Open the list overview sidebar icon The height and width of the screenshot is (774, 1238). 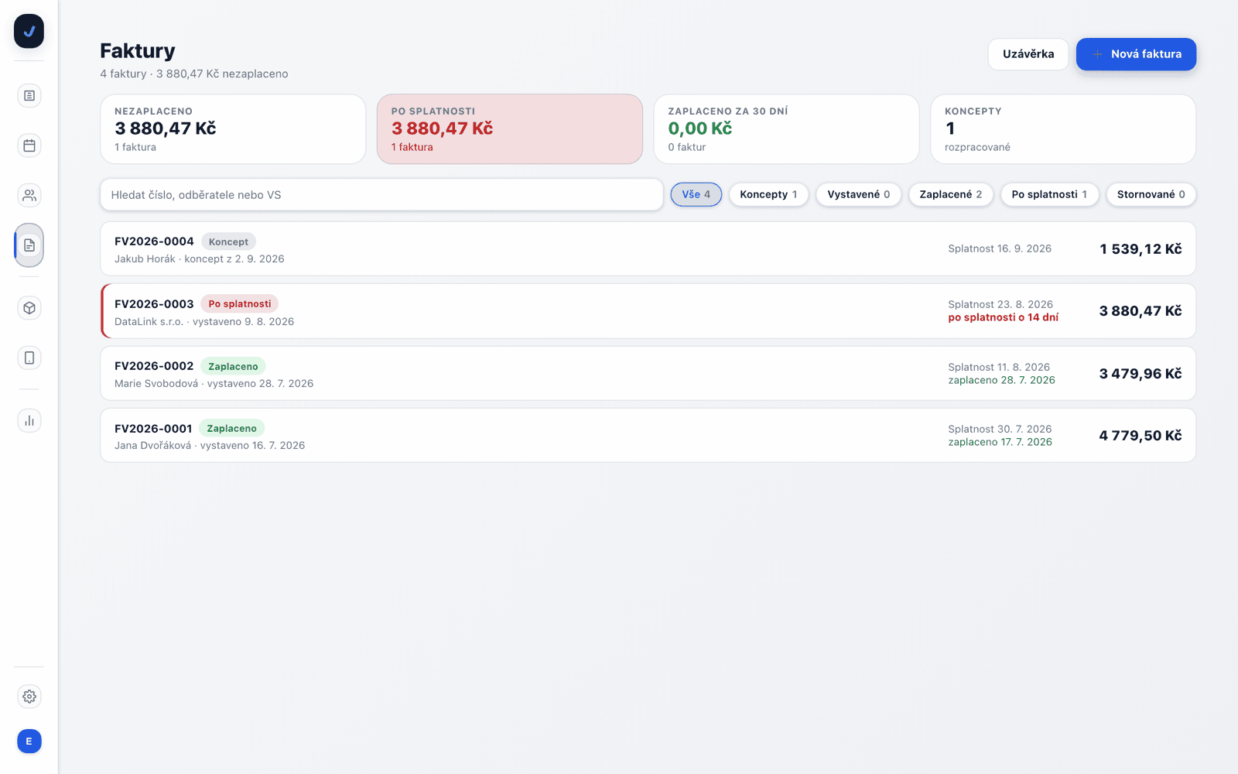coord(29,96)
